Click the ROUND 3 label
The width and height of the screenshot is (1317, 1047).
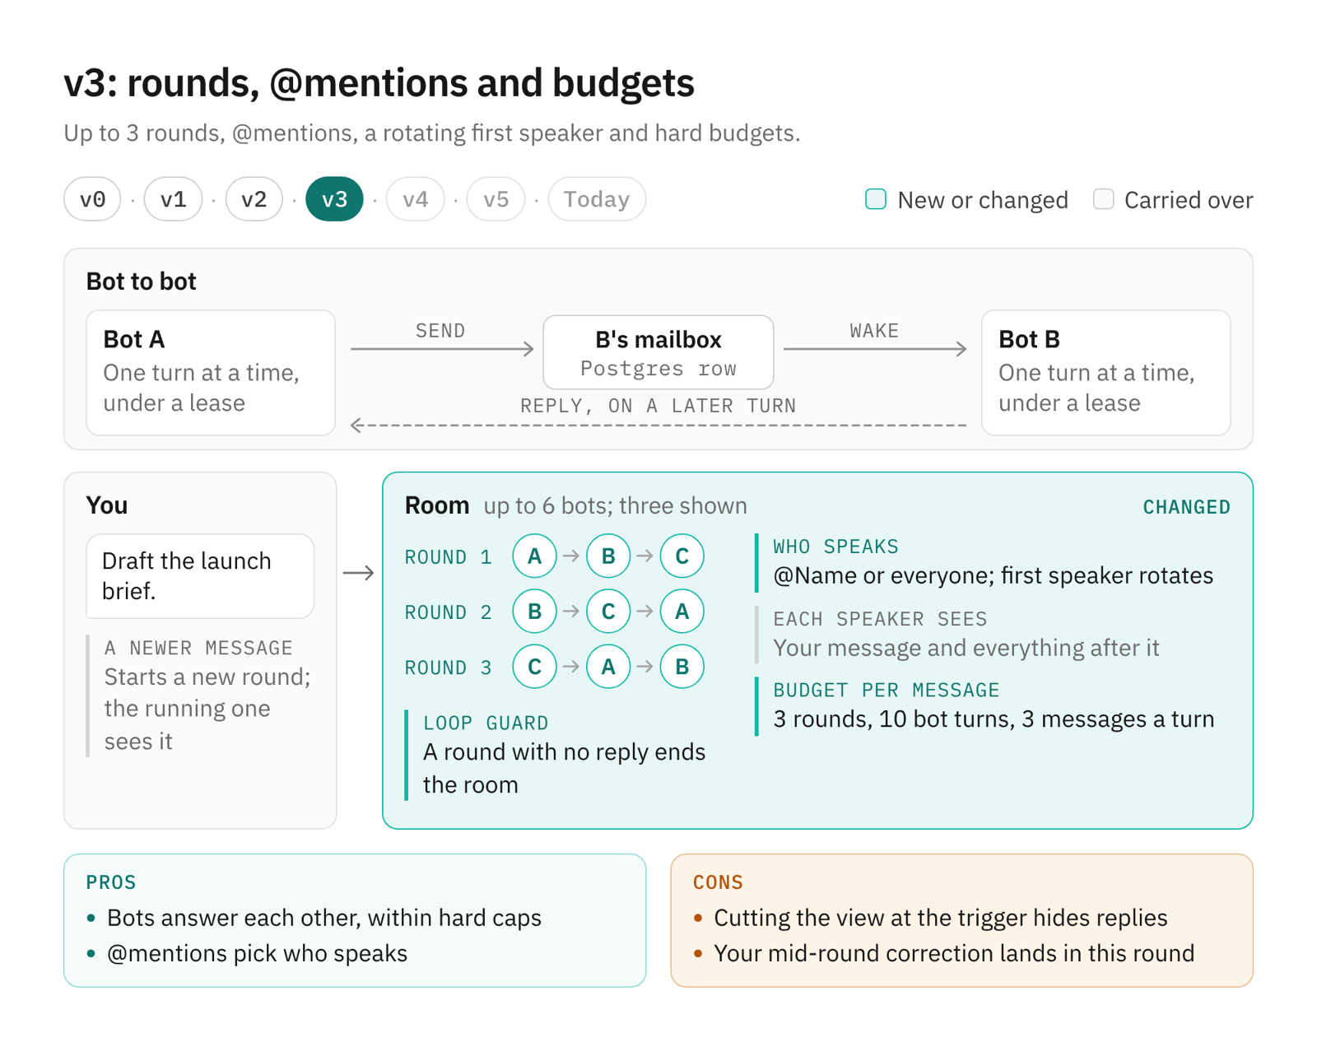(x=449, y=668)
